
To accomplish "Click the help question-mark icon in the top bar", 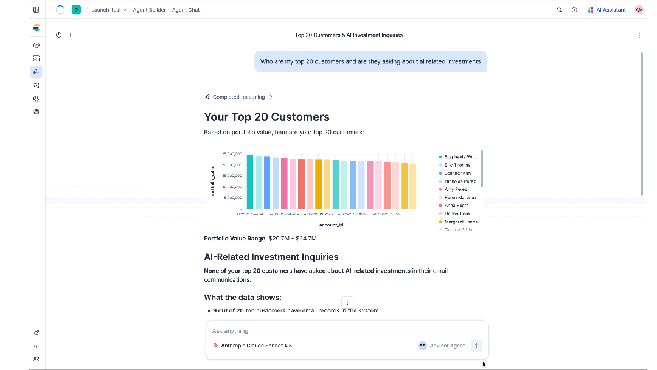I will click(574, 10).
